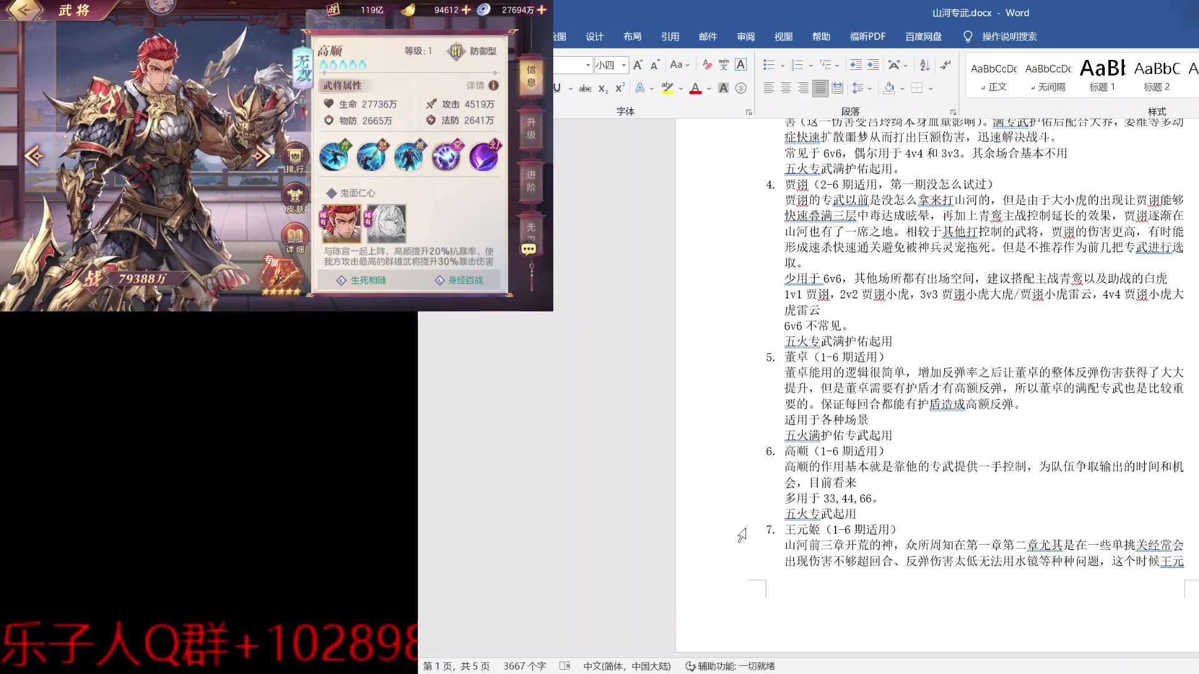
Task: Select the first skill icon marked 普
Action: coord(335,155)
